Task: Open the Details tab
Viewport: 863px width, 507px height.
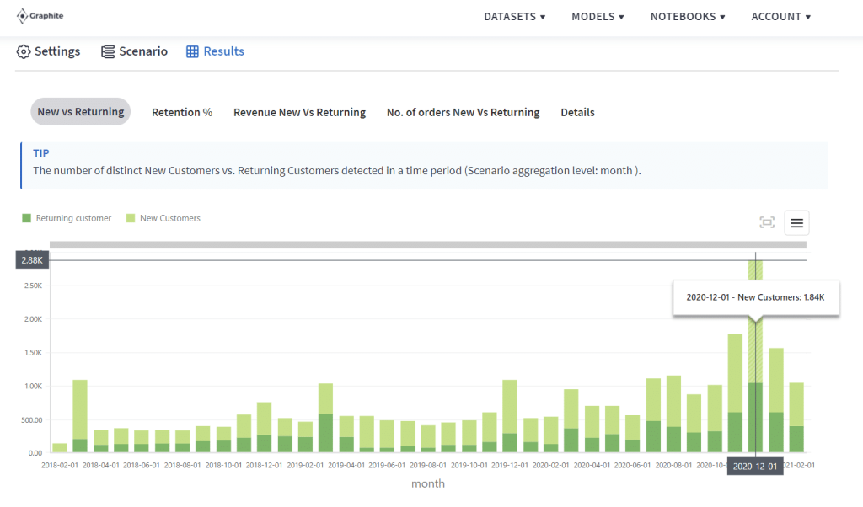Action: pos(577,111)
